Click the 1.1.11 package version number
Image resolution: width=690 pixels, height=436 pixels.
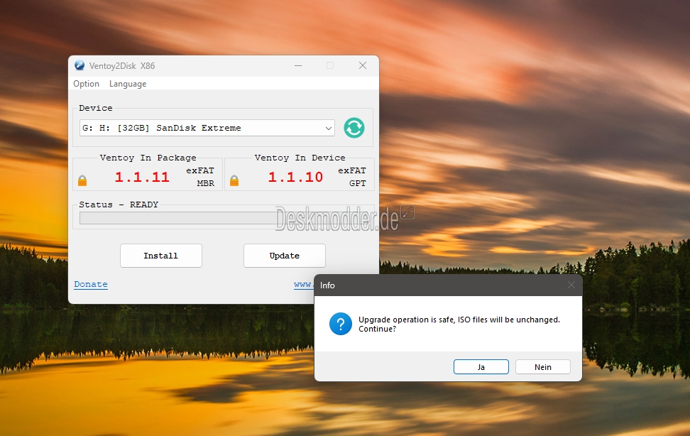142,178
